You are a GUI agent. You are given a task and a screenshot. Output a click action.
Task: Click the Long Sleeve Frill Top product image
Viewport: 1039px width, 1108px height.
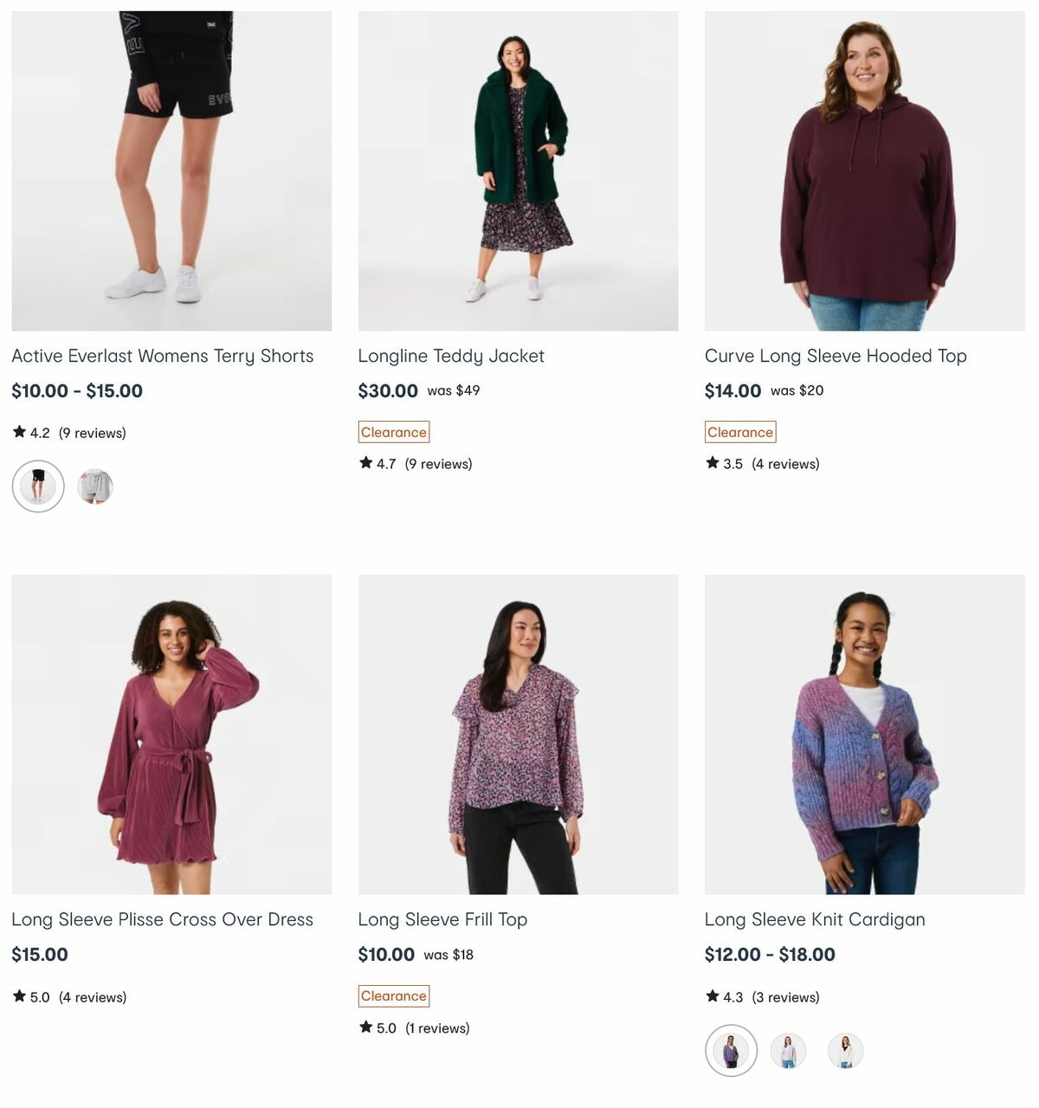(518, 734)
